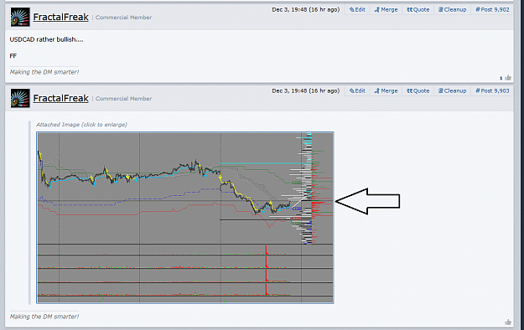
Task: Quote post 9,902
Action: 418,10
